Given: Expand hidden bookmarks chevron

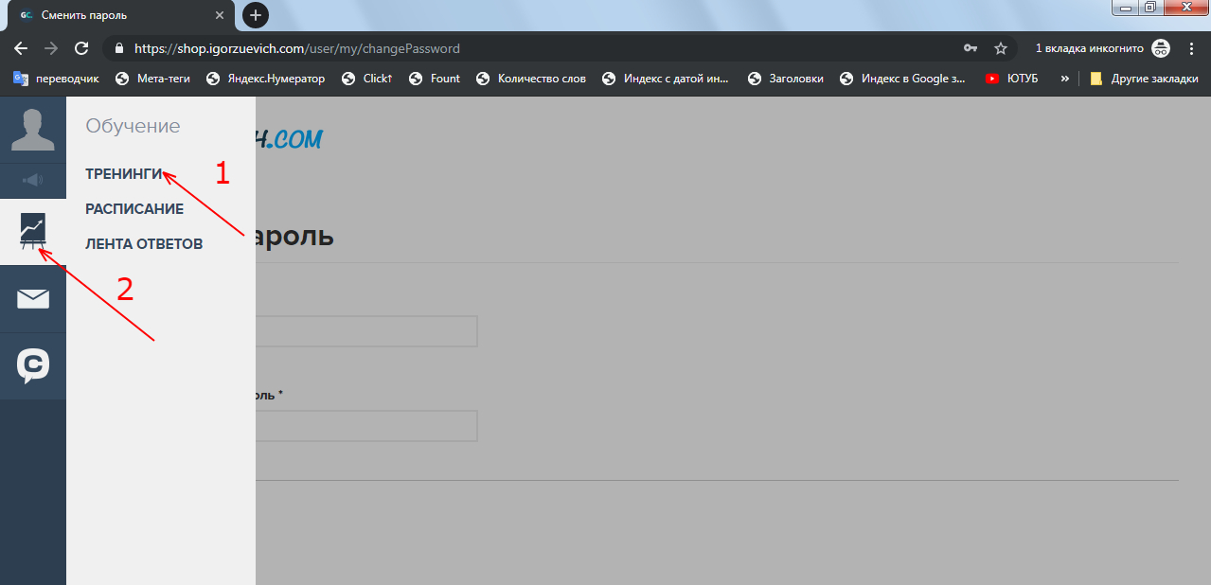Looking at the screenshot, I should 1064,79.
